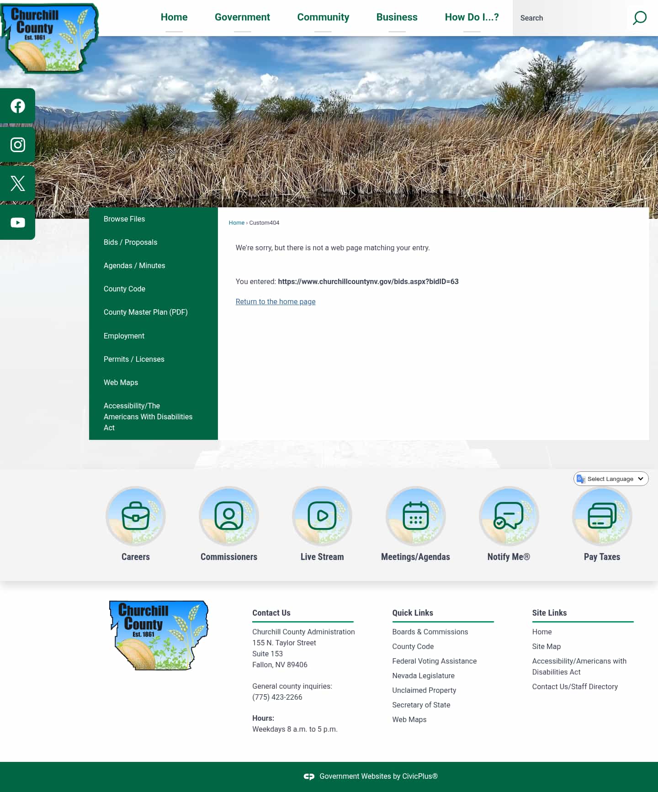Screen dimensions: 658x792
Task: Open the Live Stream play icon
Action: [x=322, y=516]
